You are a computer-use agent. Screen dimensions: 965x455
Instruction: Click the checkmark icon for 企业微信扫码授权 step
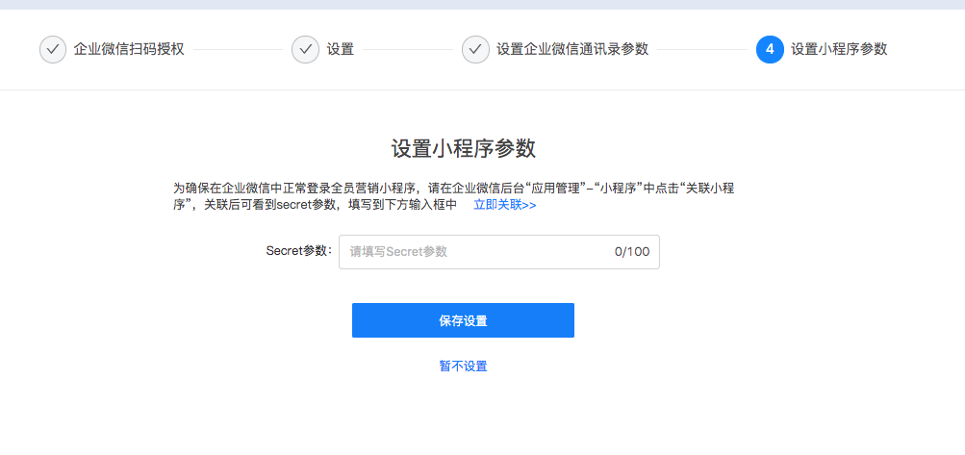click(53, 49)
